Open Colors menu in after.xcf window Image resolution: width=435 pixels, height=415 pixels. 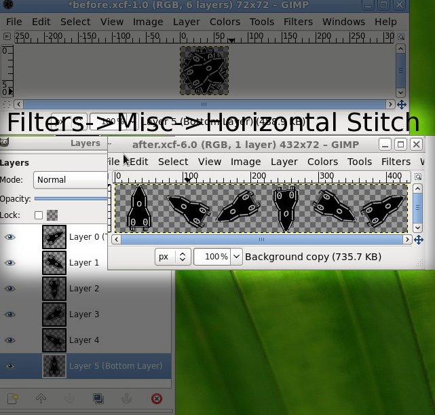pyautogui.click(x=322, y=162)
